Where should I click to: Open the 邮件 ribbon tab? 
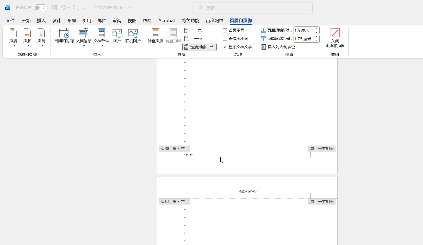point(102,21)
